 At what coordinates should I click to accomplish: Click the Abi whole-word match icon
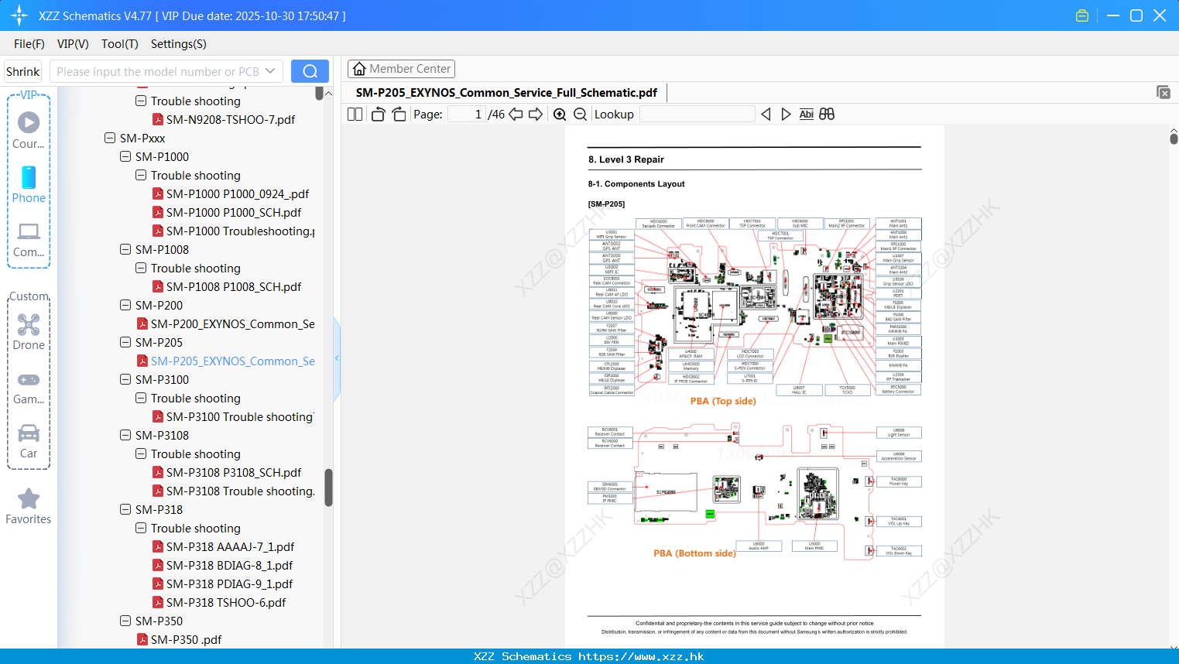[806, 115]
